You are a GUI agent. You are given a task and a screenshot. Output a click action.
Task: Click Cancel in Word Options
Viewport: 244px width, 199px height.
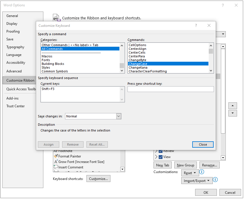point(230,192)
